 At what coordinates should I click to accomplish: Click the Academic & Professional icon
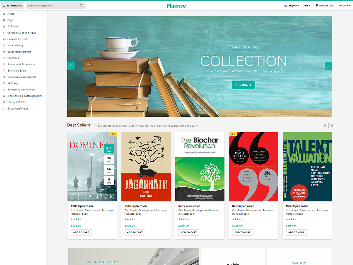click(x=4, y=64)
